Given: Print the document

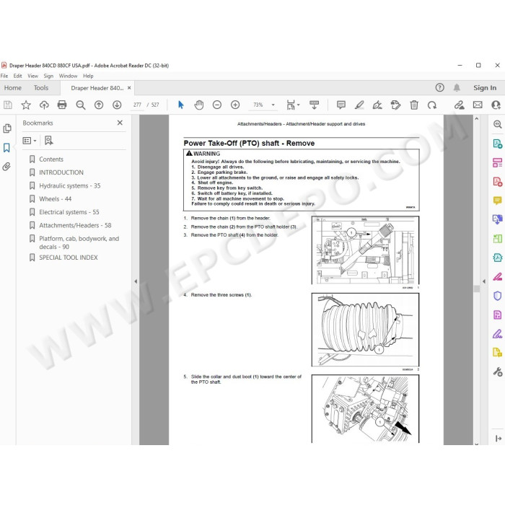Looking at the screenshot, I should 62,105.
